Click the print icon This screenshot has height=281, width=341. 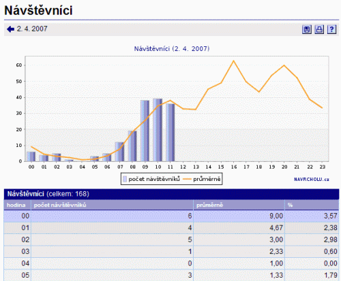[x=319, y=29]
